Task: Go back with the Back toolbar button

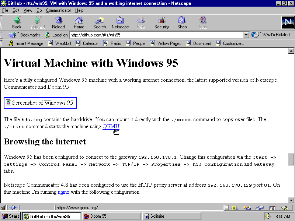Action: click(17, 22)
